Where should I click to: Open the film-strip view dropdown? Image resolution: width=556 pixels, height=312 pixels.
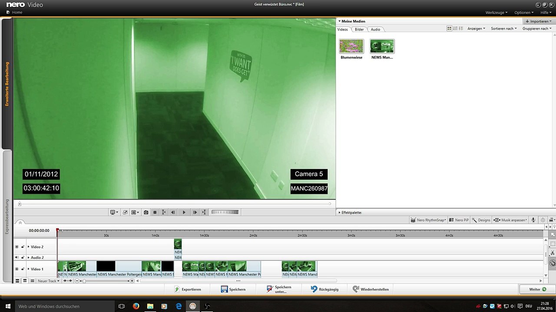coord(135,212)
